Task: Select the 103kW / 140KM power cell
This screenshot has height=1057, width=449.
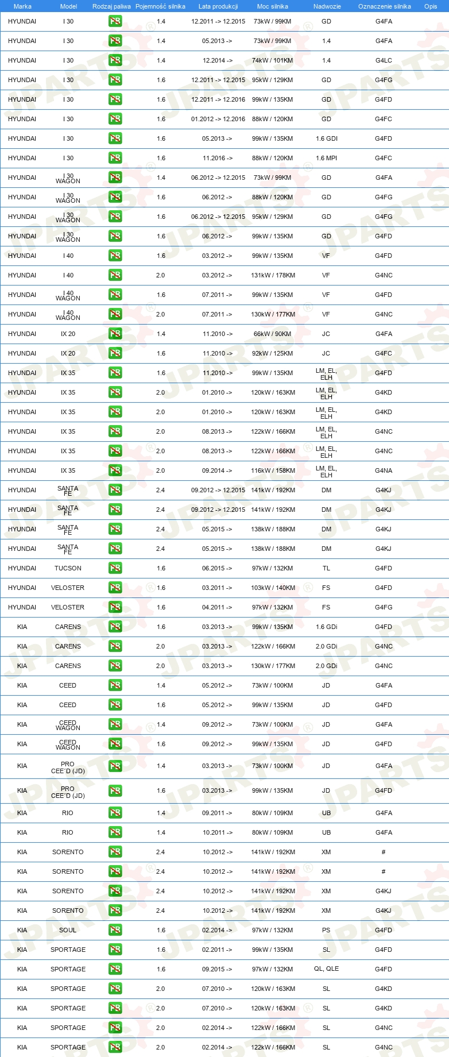Action: (x=273, y=588)
